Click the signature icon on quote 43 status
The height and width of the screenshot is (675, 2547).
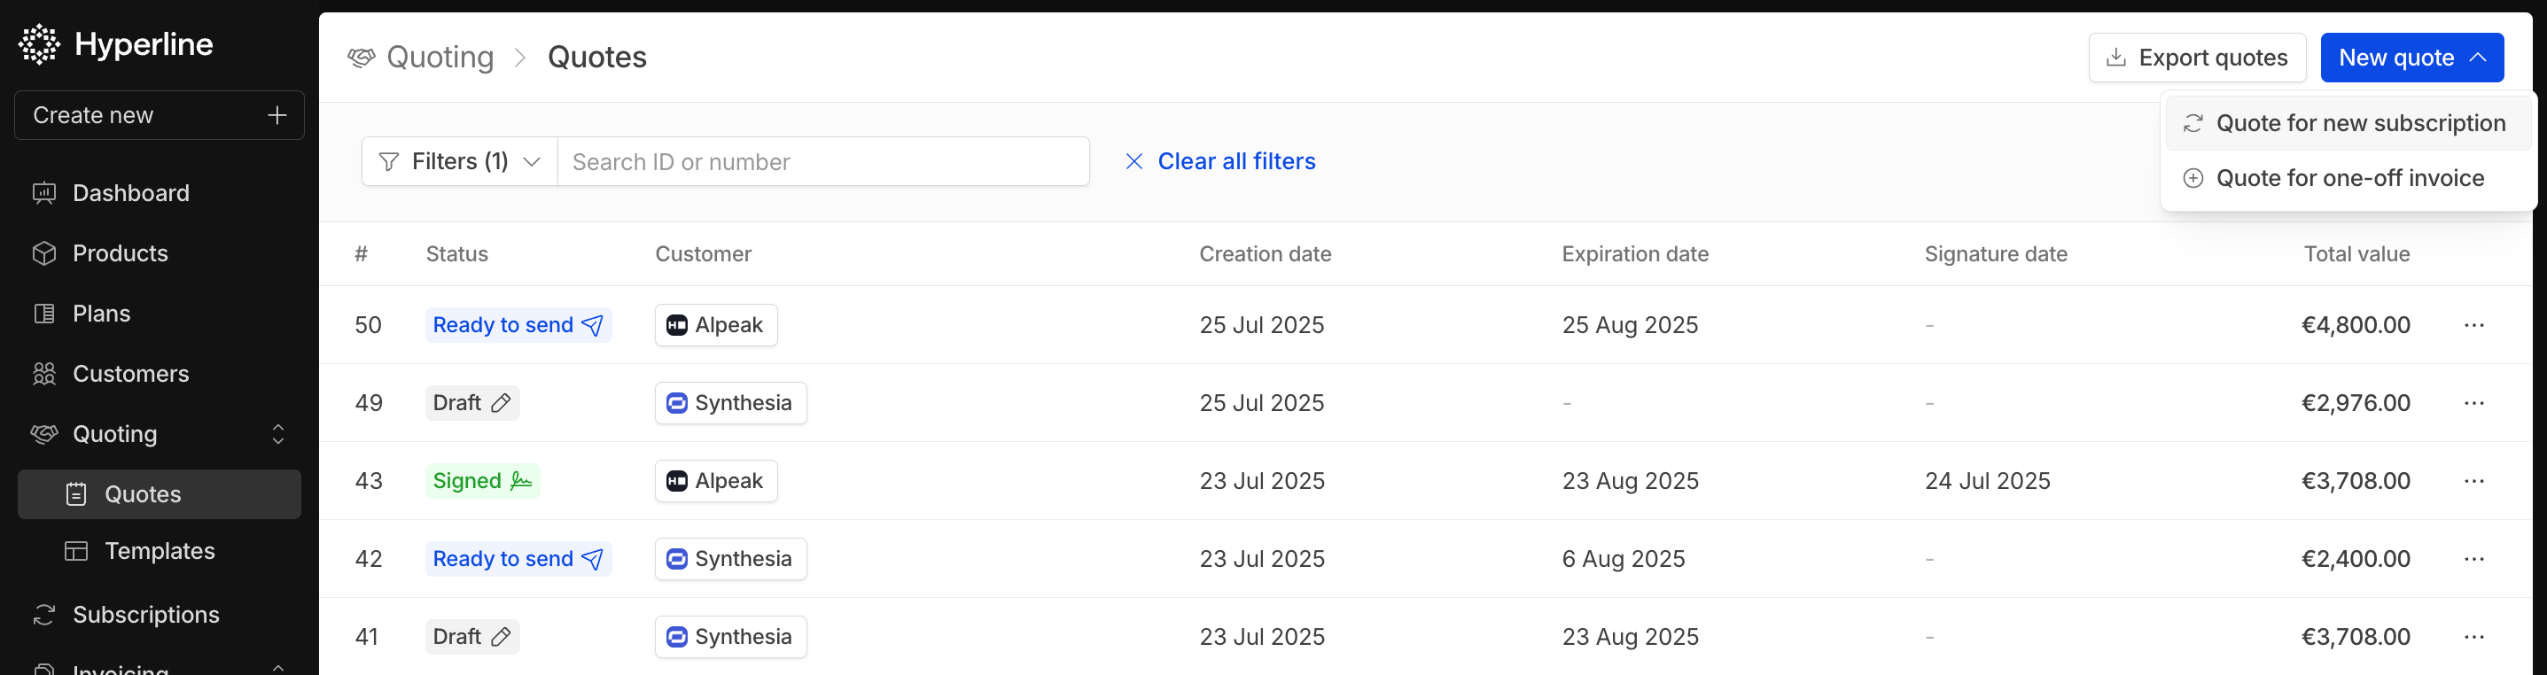[521, 481]
